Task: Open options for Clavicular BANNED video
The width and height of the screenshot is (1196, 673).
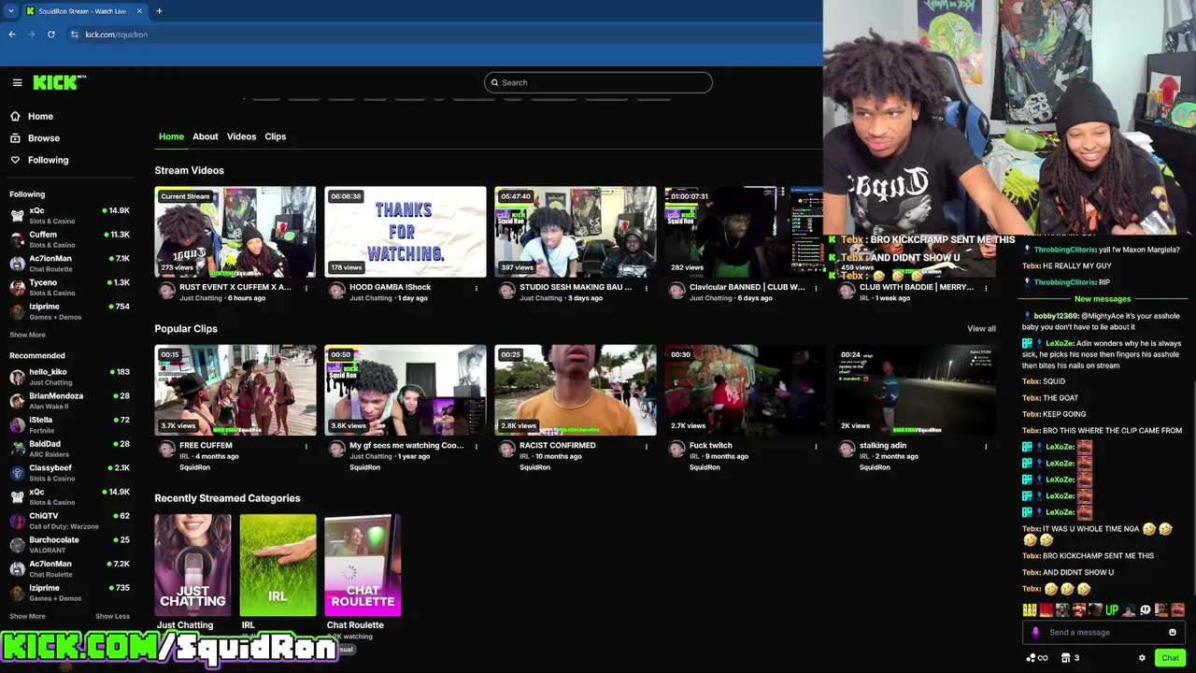Action: (816, 289)
